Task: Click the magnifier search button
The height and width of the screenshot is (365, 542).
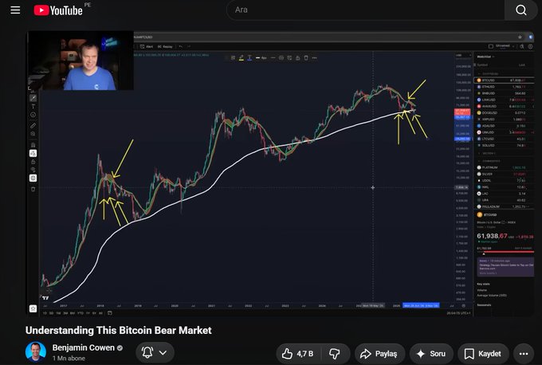Action: [x=521, y=10]
